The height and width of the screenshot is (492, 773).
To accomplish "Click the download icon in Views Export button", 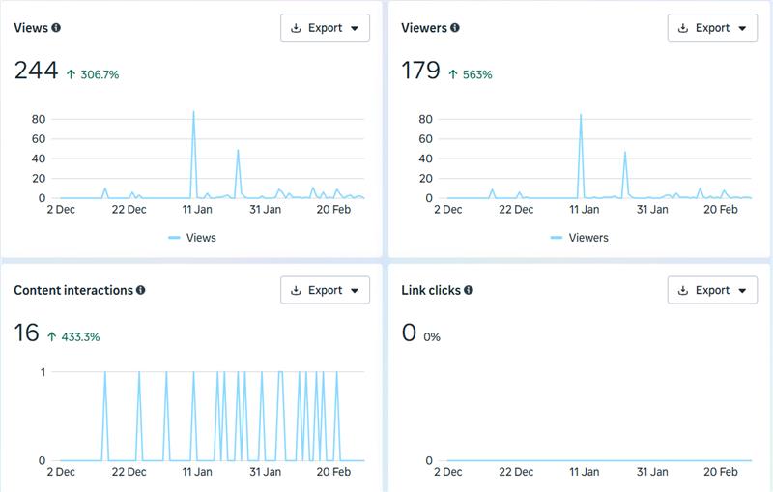I will pyautogui.click(x=296, y=28).
